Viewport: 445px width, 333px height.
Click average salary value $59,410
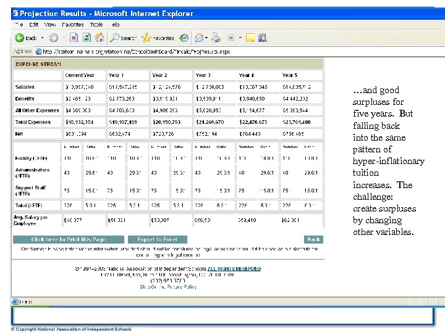pyautogui.click(x=247, y=220)
